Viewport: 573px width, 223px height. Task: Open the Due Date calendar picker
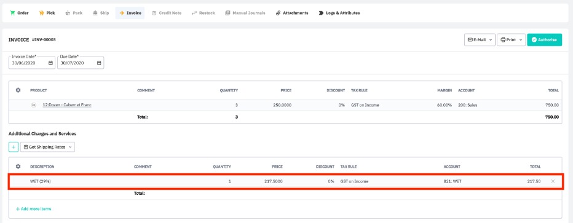98,63
